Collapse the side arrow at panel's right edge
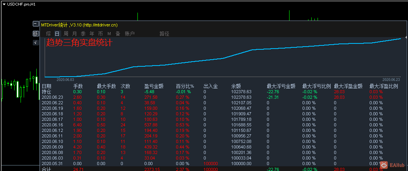Screen dimensions: 408x171 pyautogui.click(x=406, y=38)
